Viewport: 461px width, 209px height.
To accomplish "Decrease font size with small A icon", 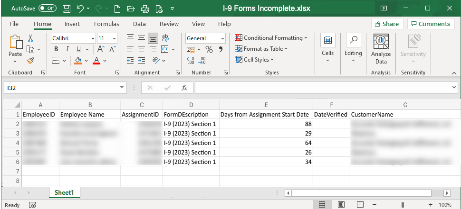I will (x=113, y=49).
